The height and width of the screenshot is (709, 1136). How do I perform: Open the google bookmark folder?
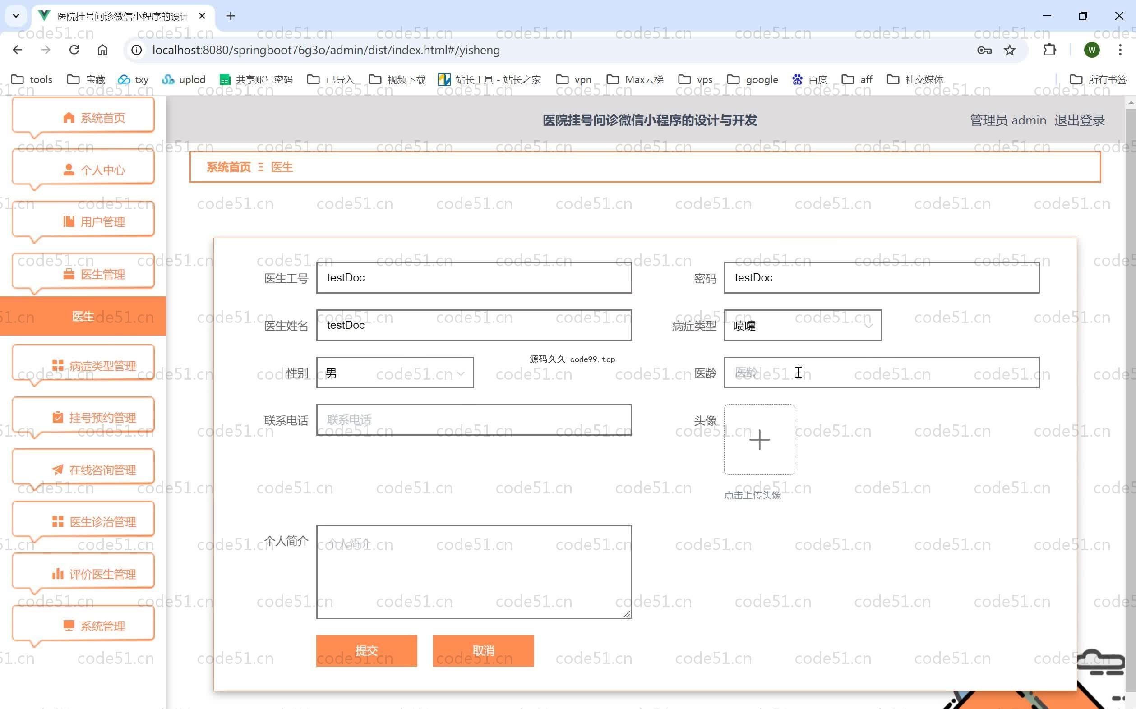[x=753, y=79]
